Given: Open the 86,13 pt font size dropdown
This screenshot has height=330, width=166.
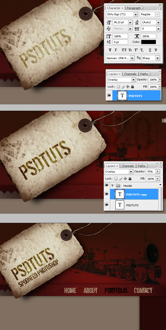Looking at the screenshot, I should (130, 22).
